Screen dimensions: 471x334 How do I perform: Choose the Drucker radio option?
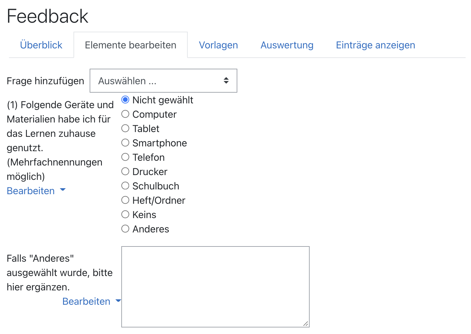(x=125, y=171)
